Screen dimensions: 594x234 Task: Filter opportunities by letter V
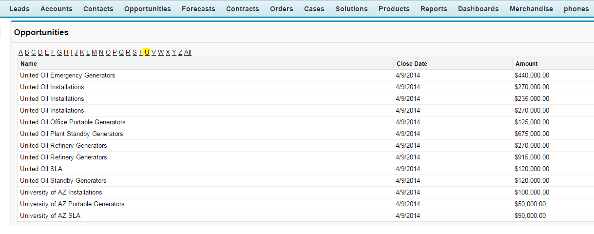pos(153,52)
